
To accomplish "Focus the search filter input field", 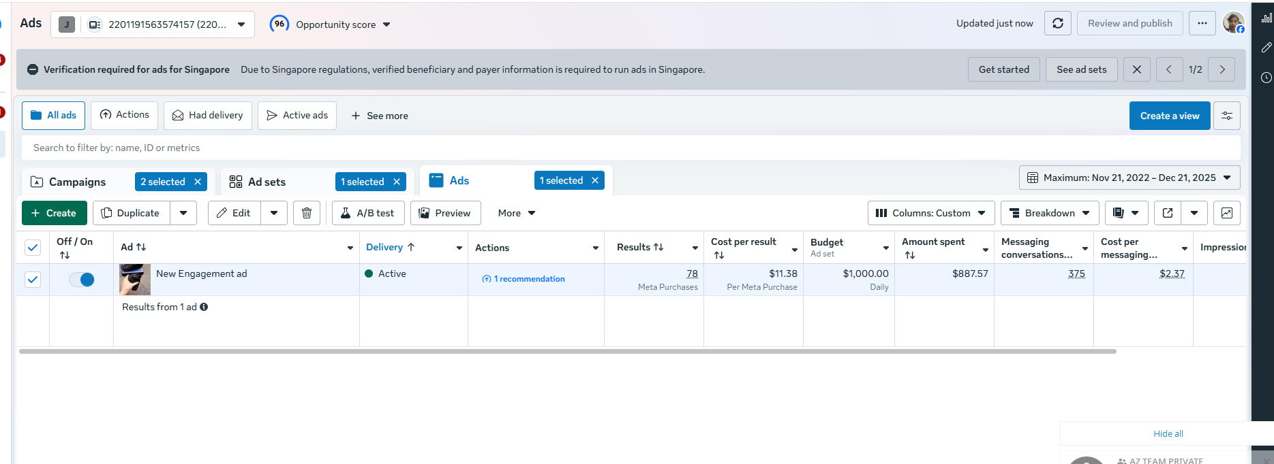I will [631, 148].
